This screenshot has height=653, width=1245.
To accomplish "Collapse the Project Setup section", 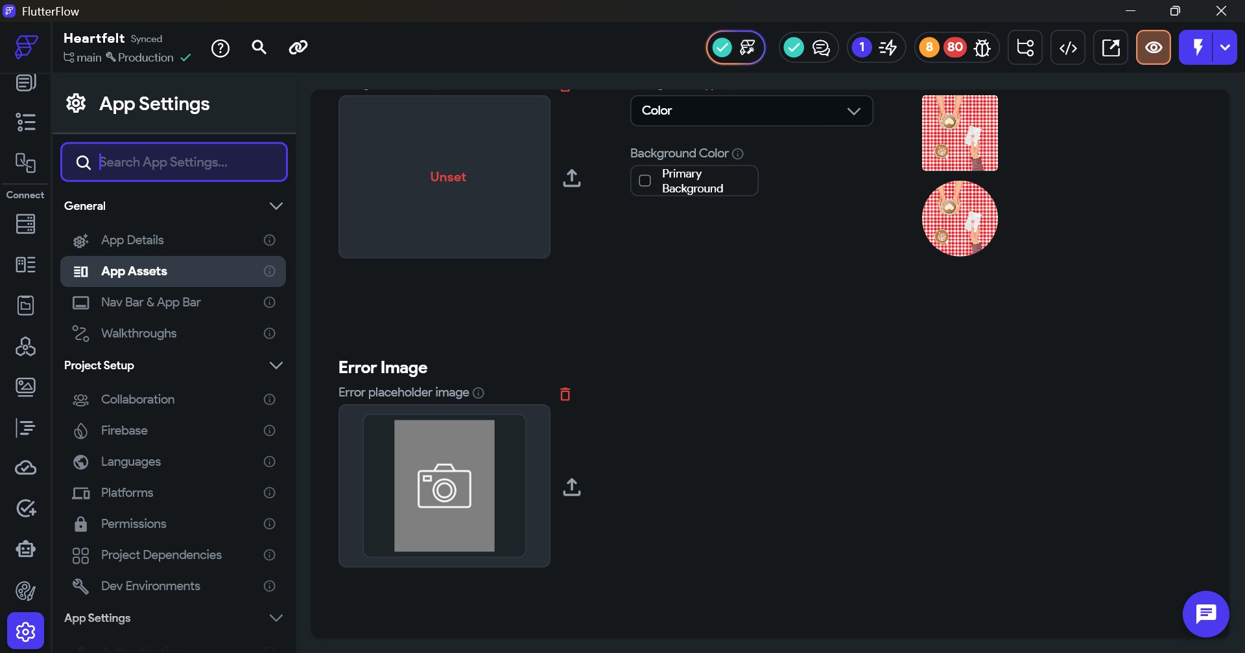I will click(276, 365).
